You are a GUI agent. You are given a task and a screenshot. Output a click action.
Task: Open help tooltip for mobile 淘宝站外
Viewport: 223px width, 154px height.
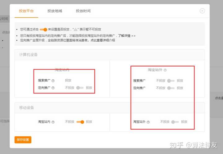point(148,122)
